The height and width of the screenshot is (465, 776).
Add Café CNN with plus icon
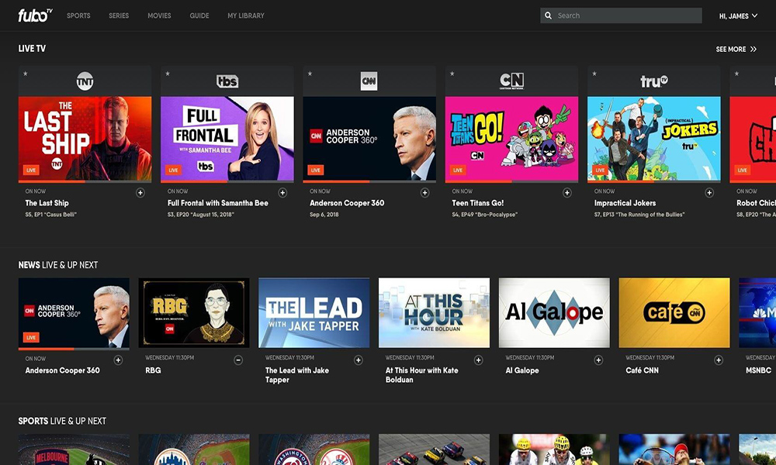[719, 360]
